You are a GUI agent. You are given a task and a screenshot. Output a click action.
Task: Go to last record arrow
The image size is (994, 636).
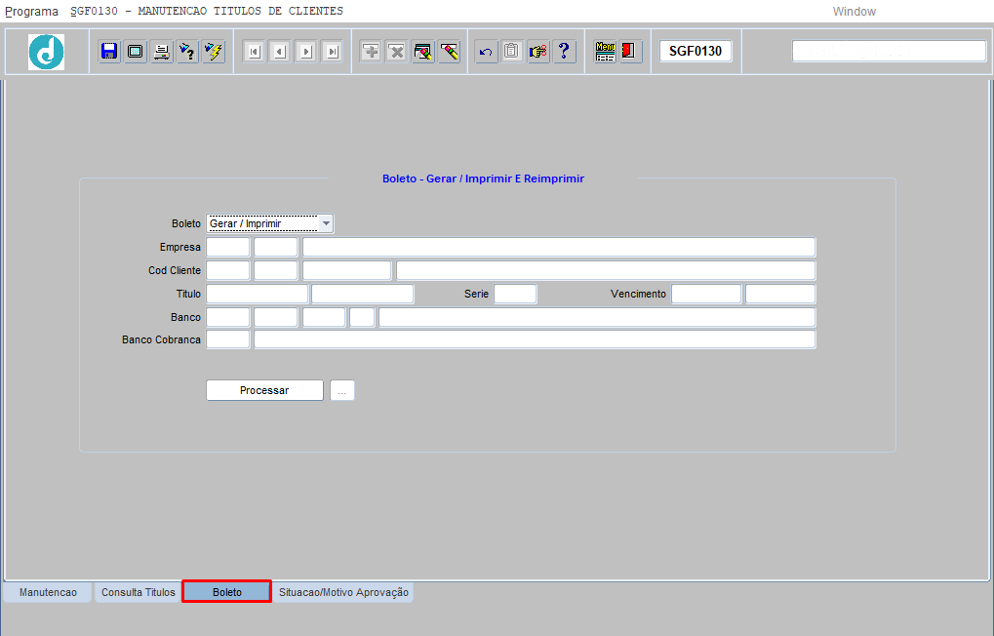332,52
